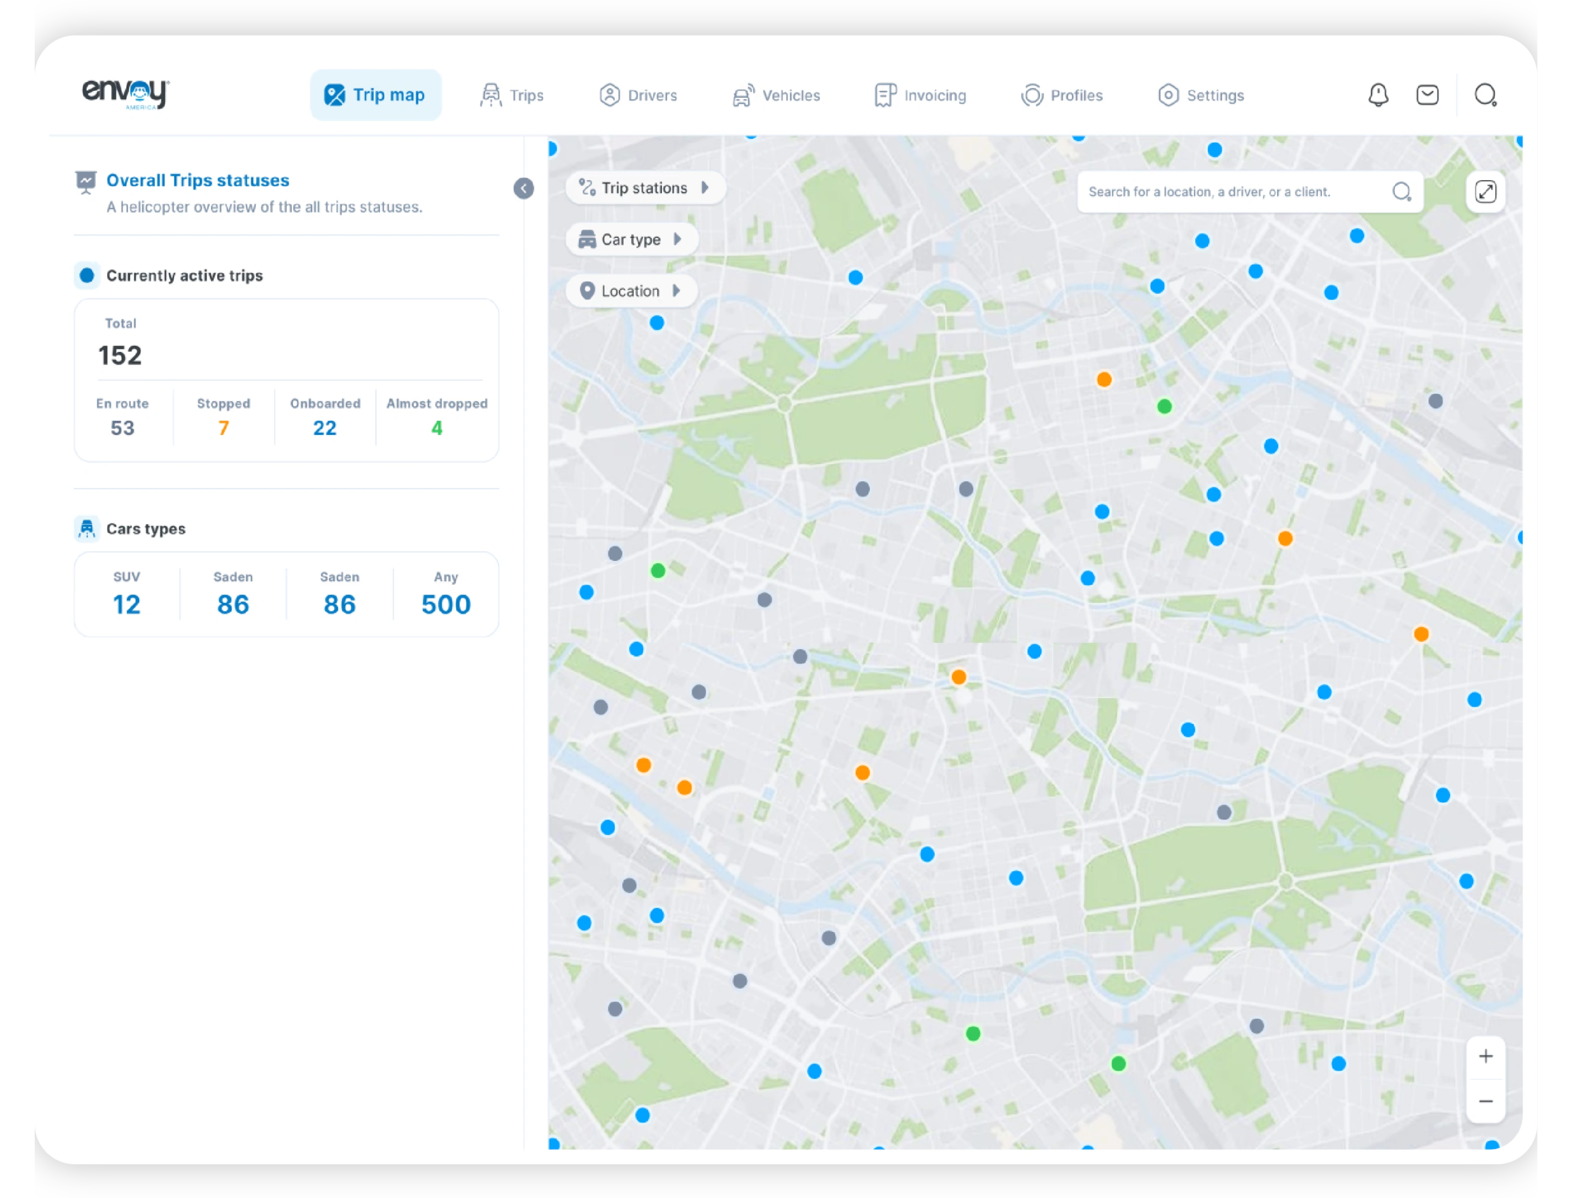1572x1198 pixels.
Task: Collapse the Overall Trips statuses sidebar
Action: point(524,188)
